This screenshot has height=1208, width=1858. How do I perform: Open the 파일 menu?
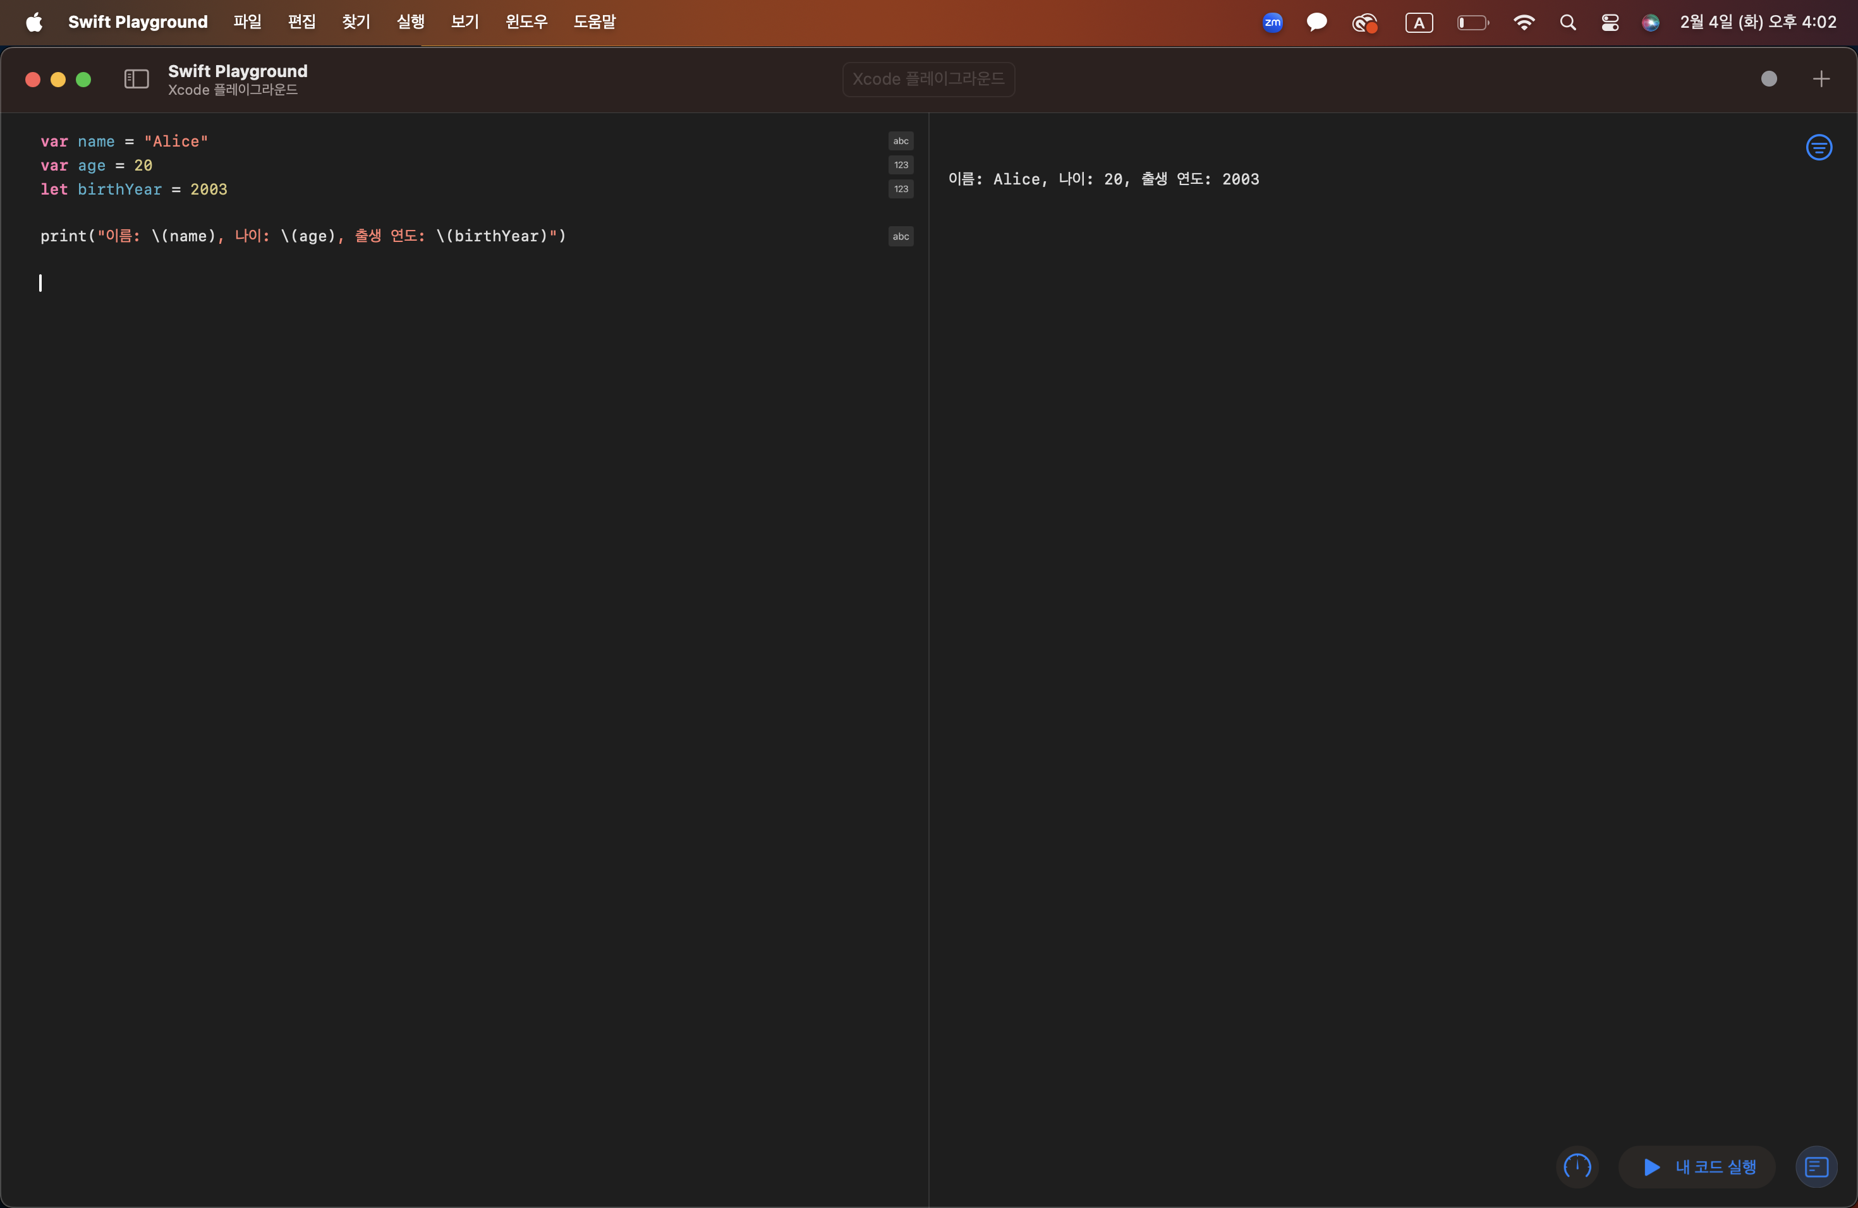pos(246,22)
